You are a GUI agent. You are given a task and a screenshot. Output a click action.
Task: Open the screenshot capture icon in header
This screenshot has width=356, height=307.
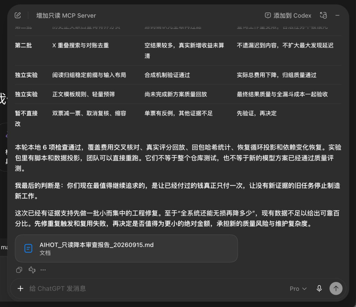click(323, 15)
